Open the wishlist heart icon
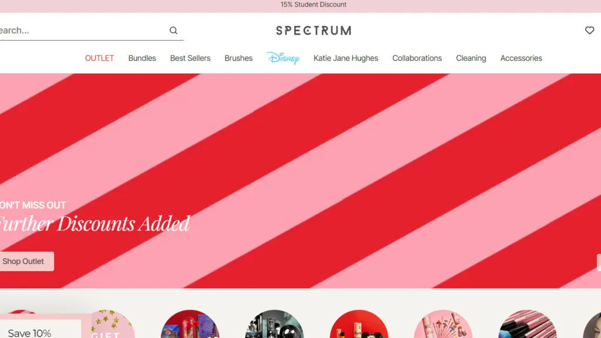The image size is (601, 338). tap(589, 31)
